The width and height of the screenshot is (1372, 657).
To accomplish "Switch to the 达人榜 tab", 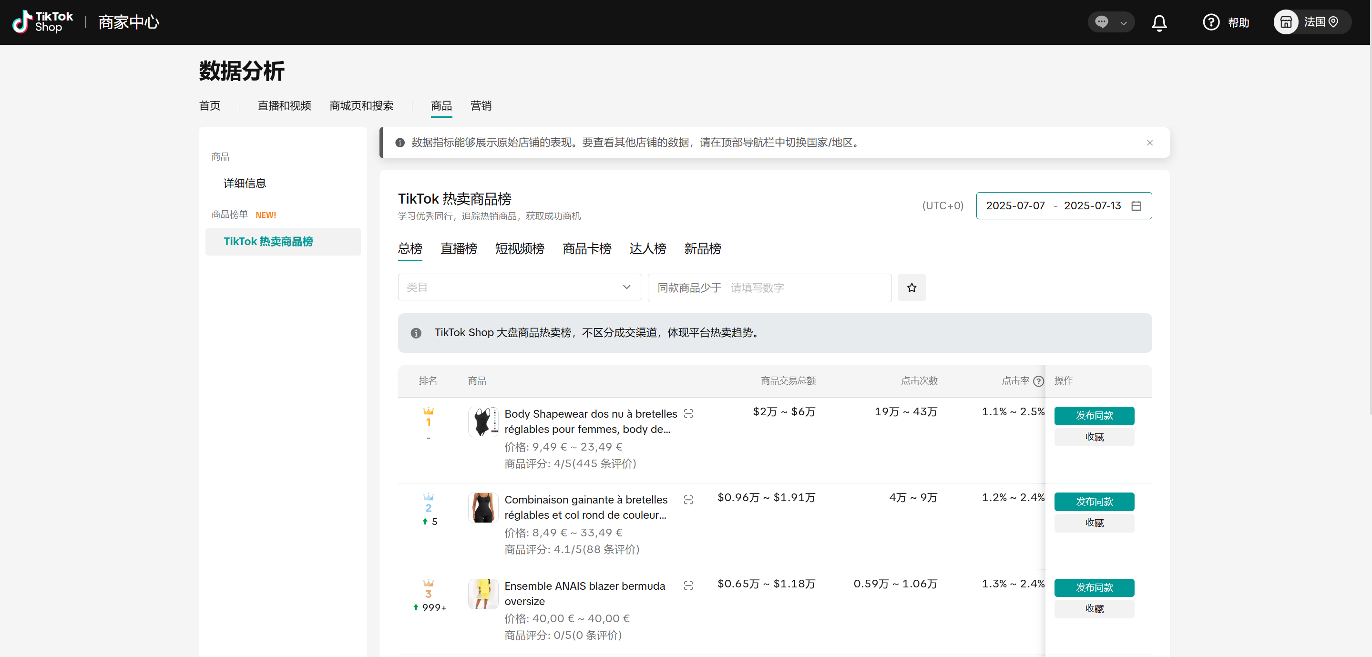I will 647,249.
